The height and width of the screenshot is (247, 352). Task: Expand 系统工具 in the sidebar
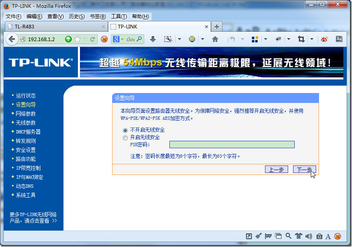coord(26,195)
